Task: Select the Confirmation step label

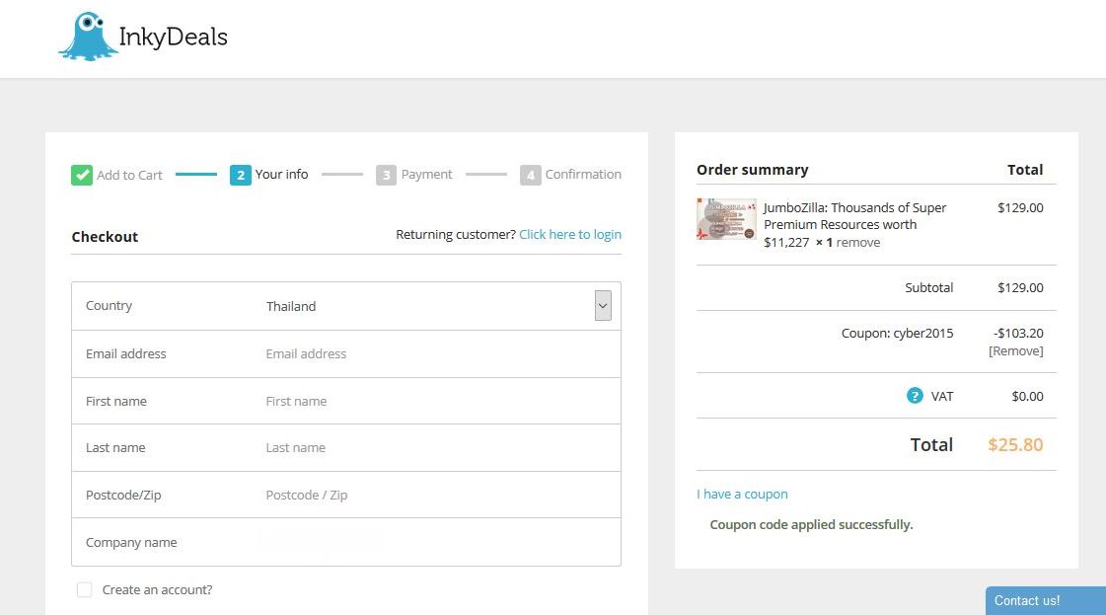Action: click(x=583, y=175)
